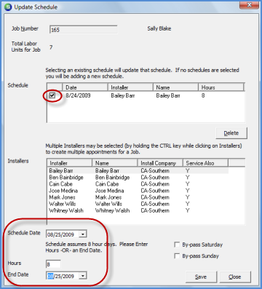Screen dimensions: 262x289
Task: Click the Service Also column header
Action: [x=205, y=163]
